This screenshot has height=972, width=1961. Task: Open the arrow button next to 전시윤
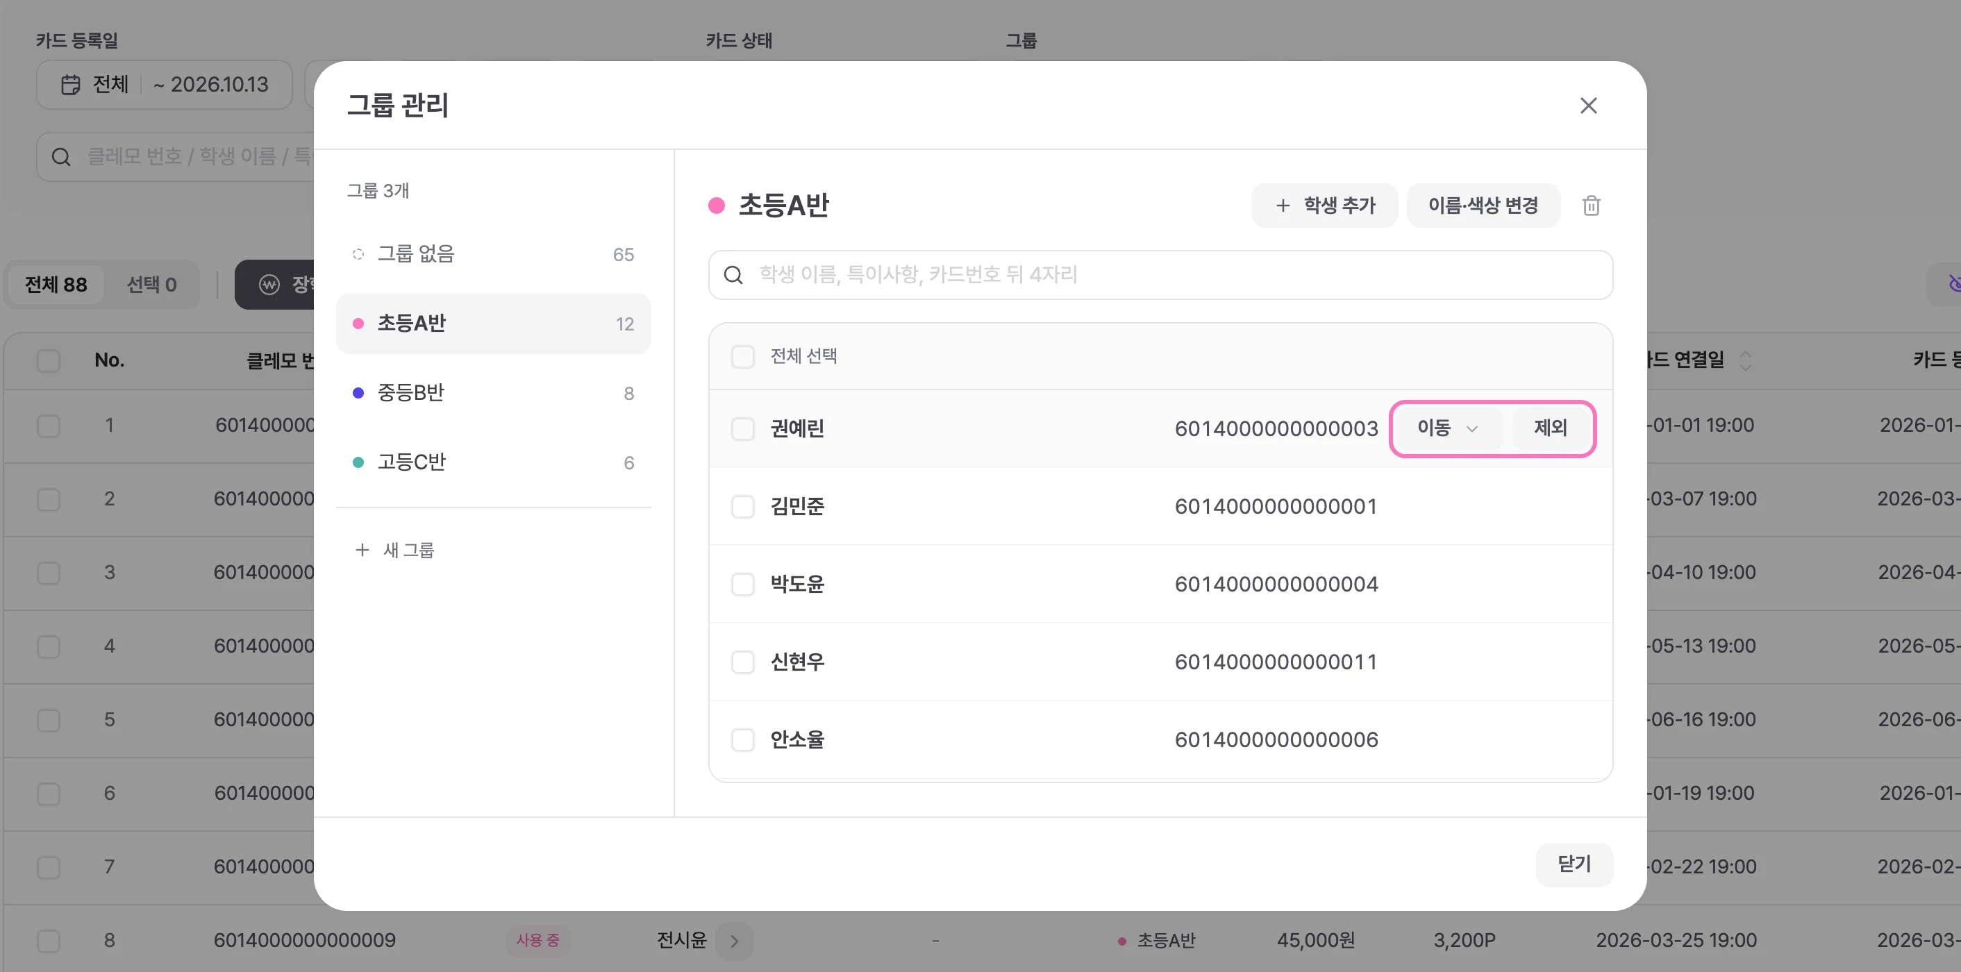click(734, 941)
